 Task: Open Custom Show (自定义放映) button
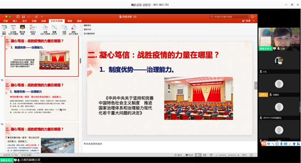click(32, 29)
